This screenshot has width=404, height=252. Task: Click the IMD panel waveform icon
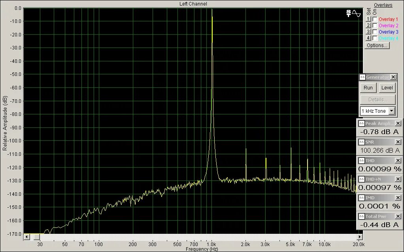pyautogui.click(x=361, y=197)
